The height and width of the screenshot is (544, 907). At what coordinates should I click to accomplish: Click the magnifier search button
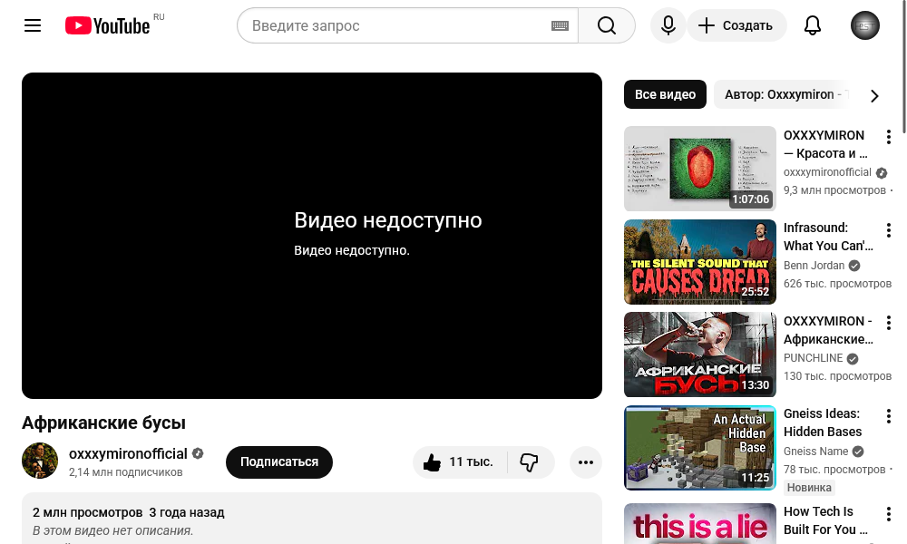(x=607, y=25)
